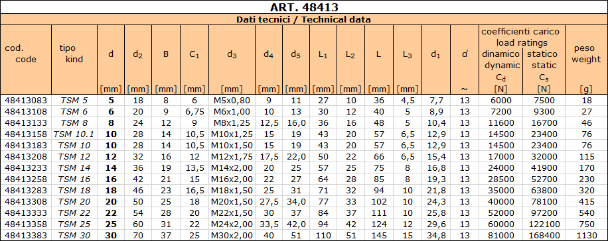Select type TSM 5
Viewport: 608px width, 241px height.
click(74, 100)
